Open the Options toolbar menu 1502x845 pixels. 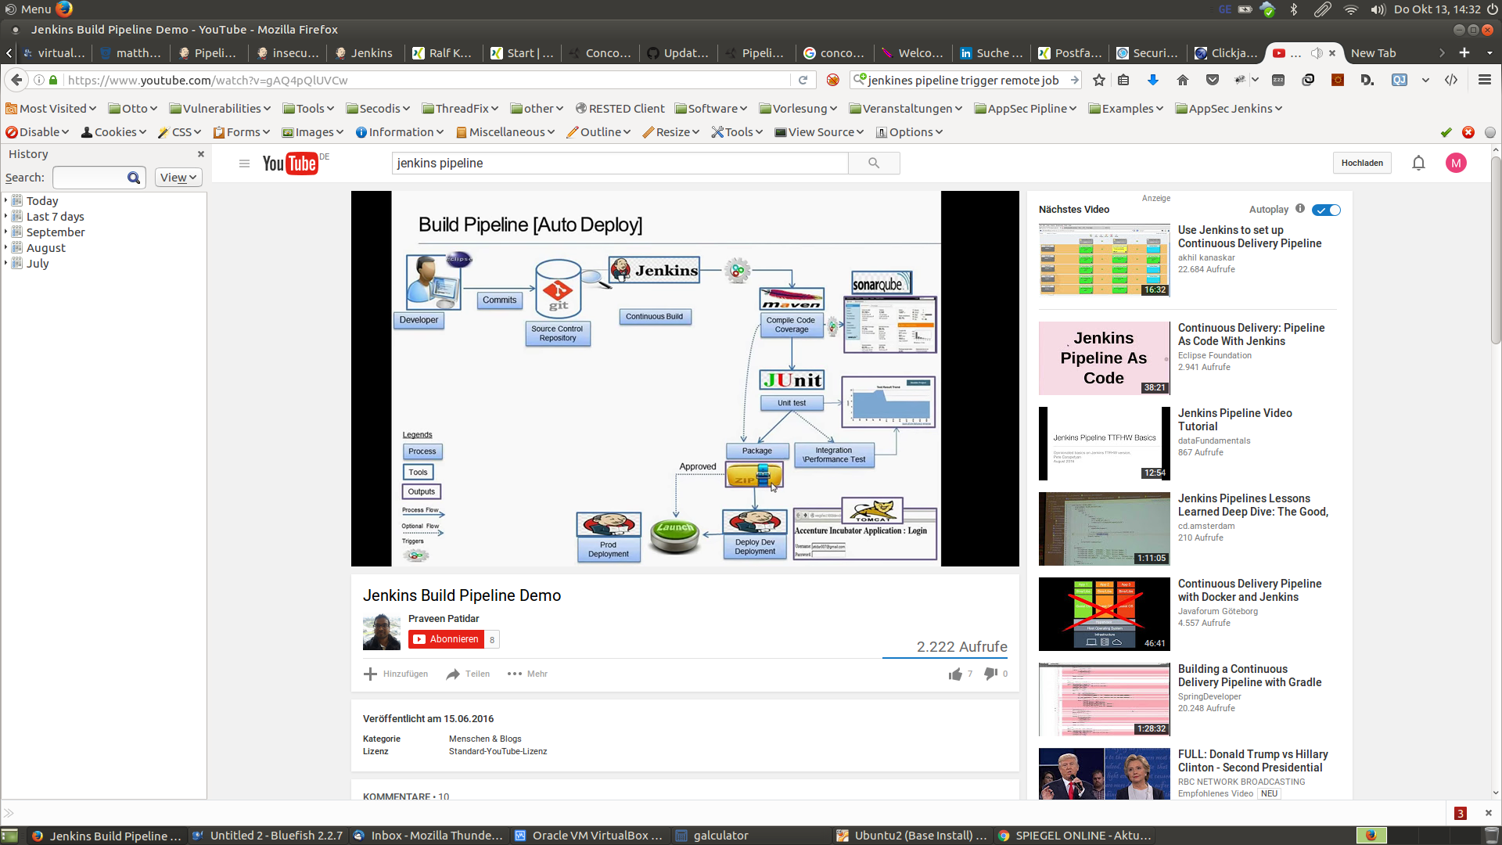909,132
